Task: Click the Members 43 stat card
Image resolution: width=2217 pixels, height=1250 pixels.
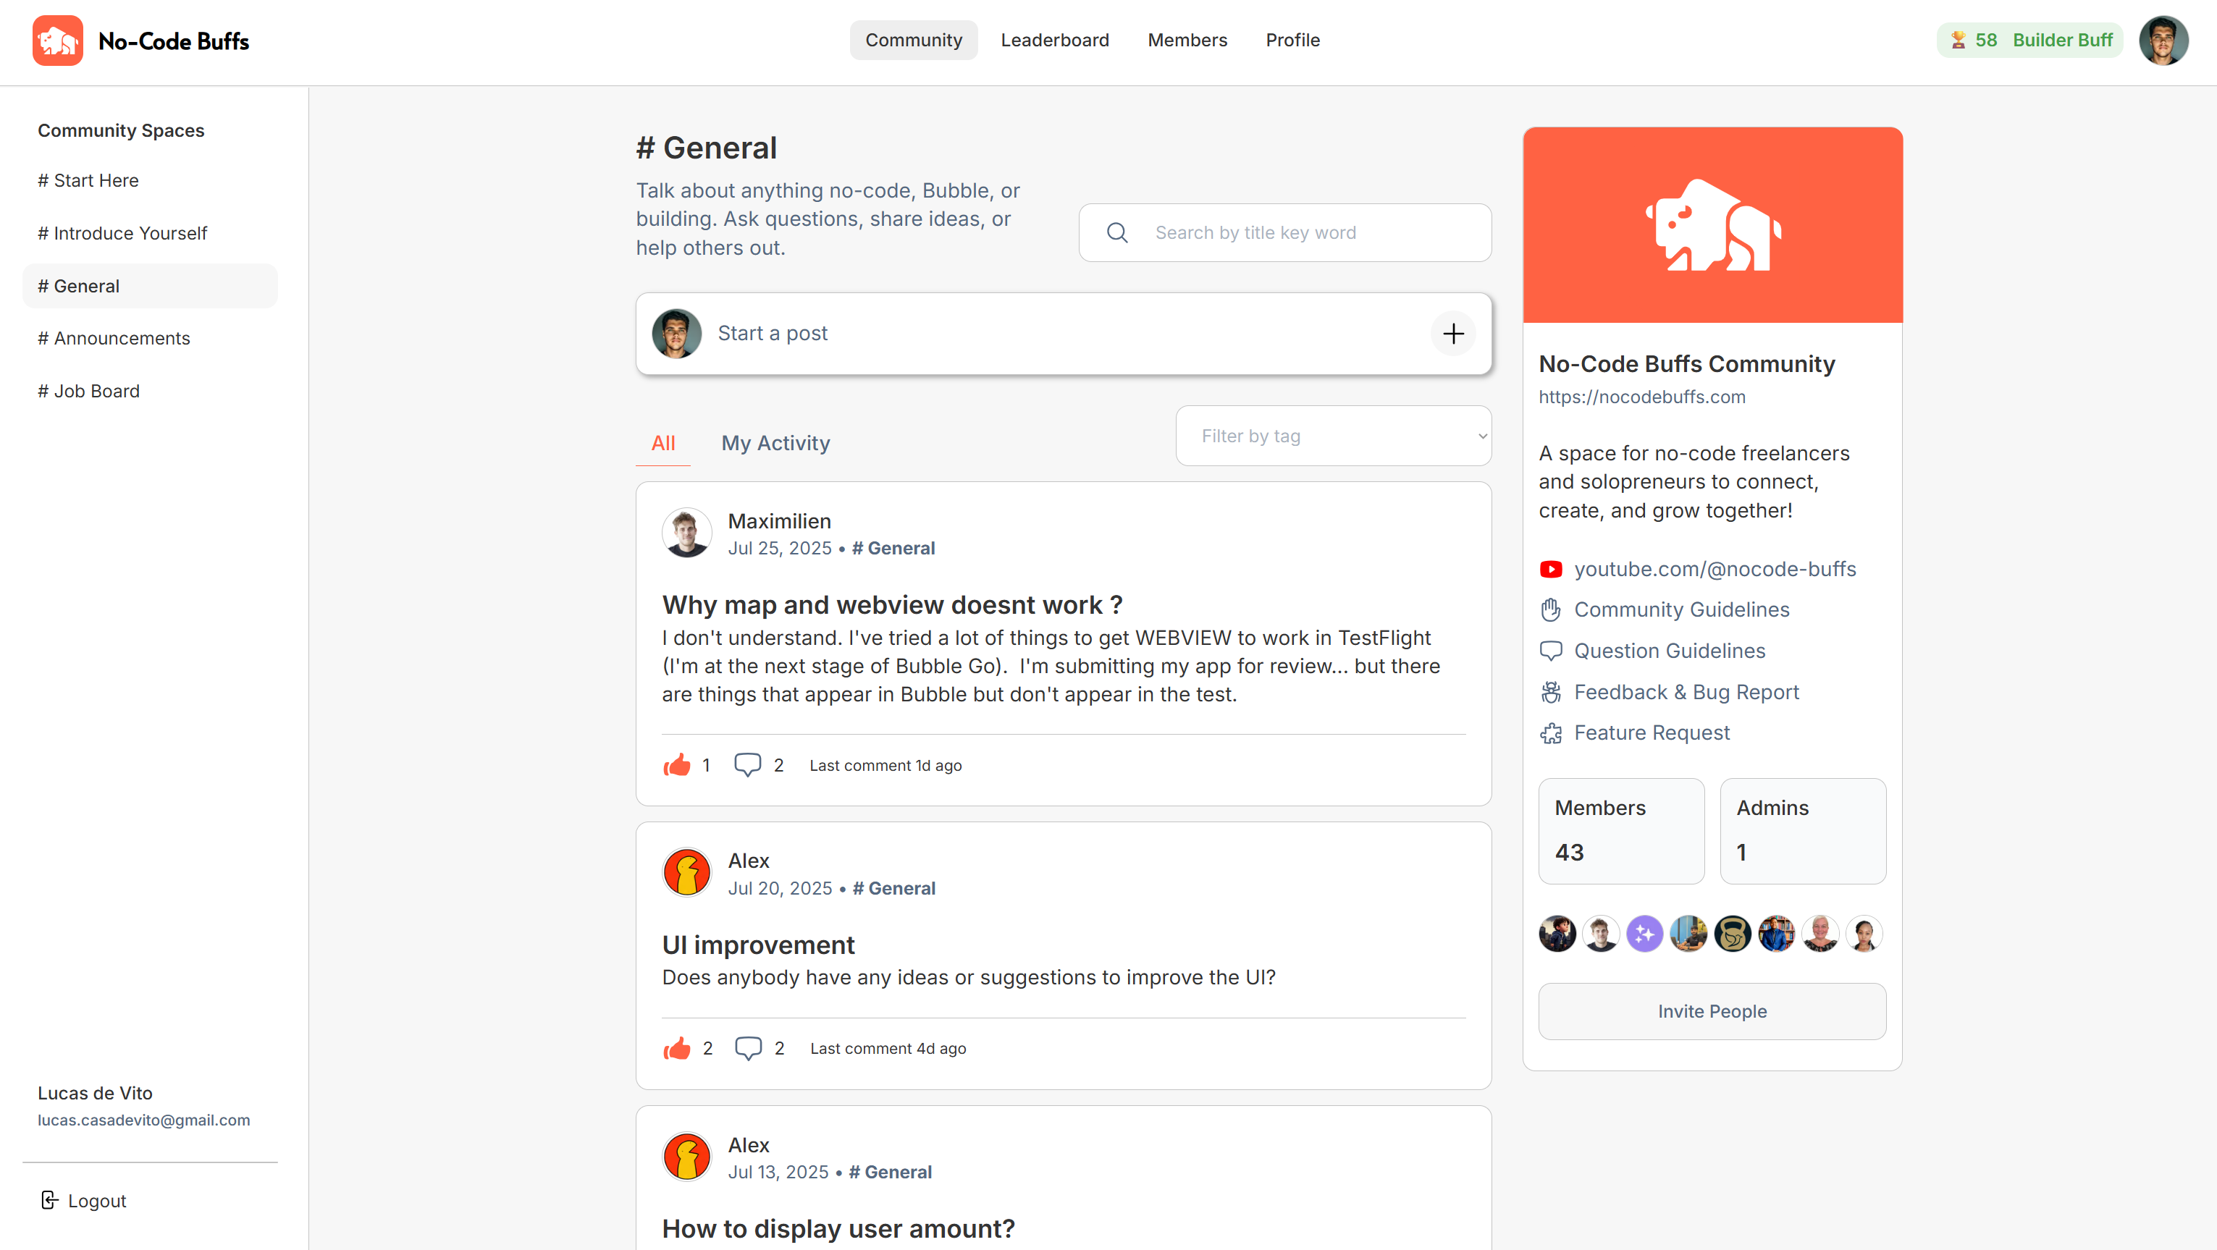Action: pyautogui.click(x=1621, y=831)
